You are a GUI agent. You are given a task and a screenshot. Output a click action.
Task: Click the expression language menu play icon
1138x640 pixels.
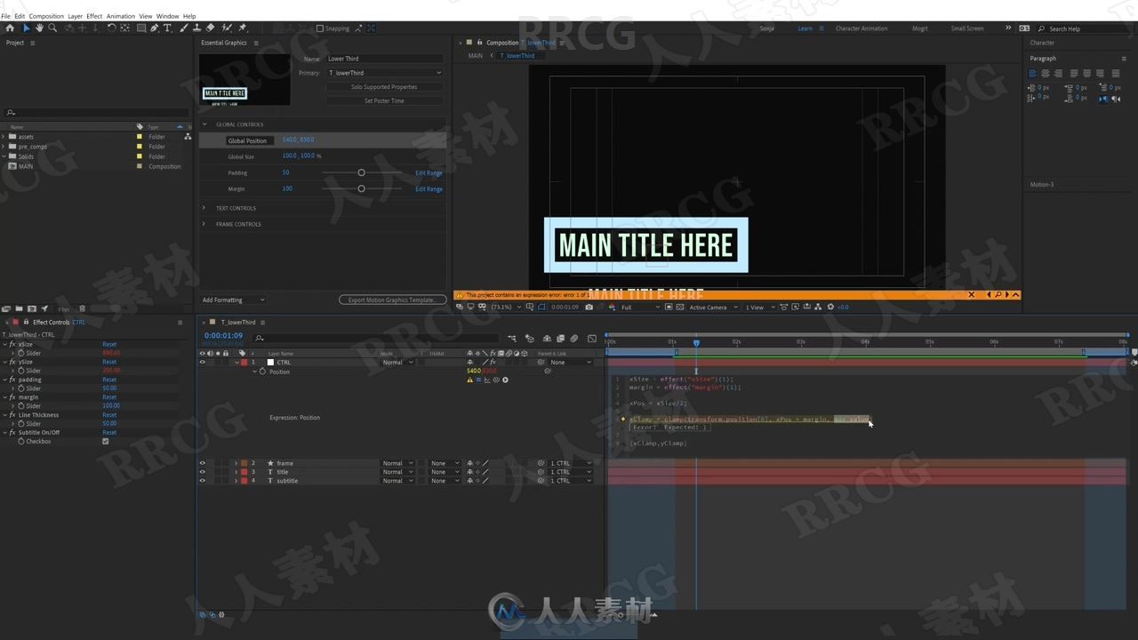(x=505, y=380)
